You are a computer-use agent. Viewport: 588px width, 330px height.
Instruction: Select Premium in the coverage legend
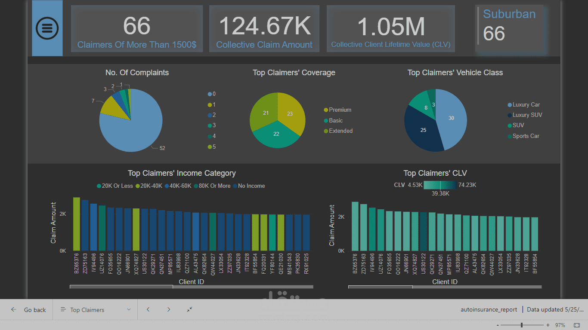pos(340,110)
